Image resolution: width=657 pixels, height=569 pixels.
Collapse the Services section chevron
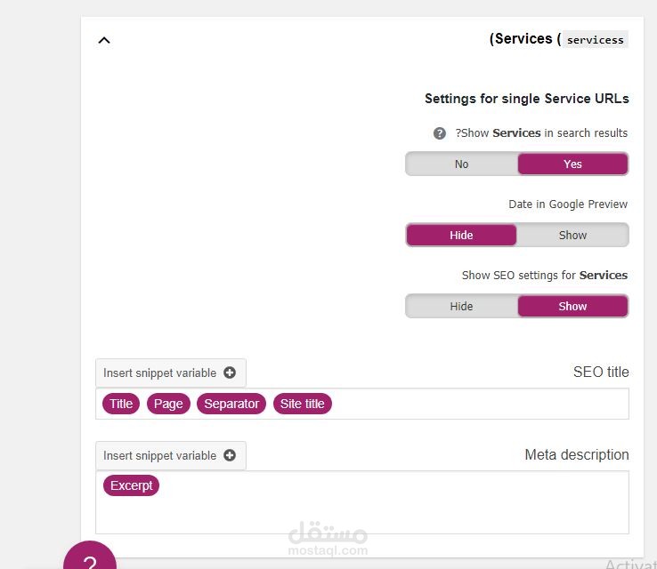click(104, 40)
